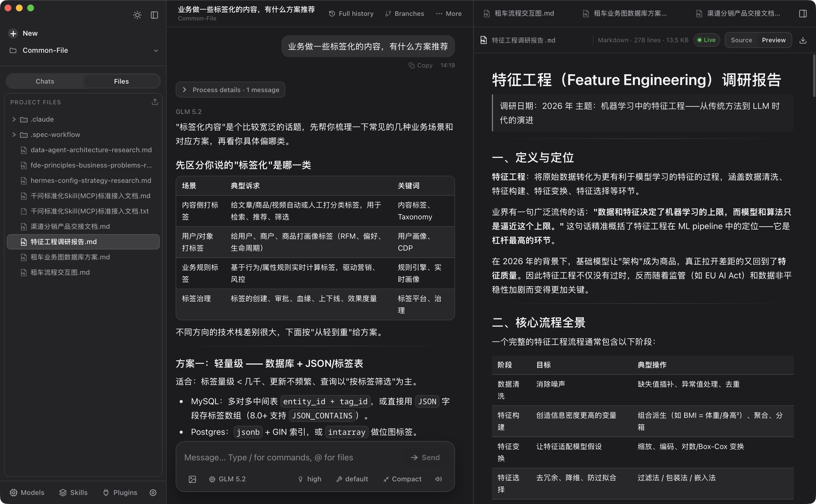Viewport: 816px width, 504px height.
Task: Expand the .spec-workflow folder
Action: (14, 135)
